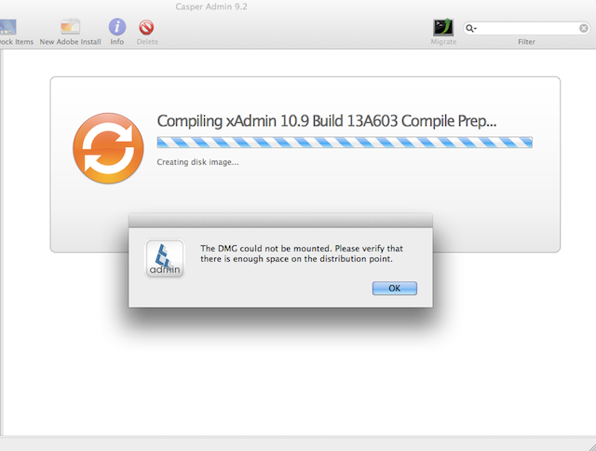Click the Migrate terminal icon
Viewport: 596px width, 451px height.
pyautogui.click(x=443, y=27)
